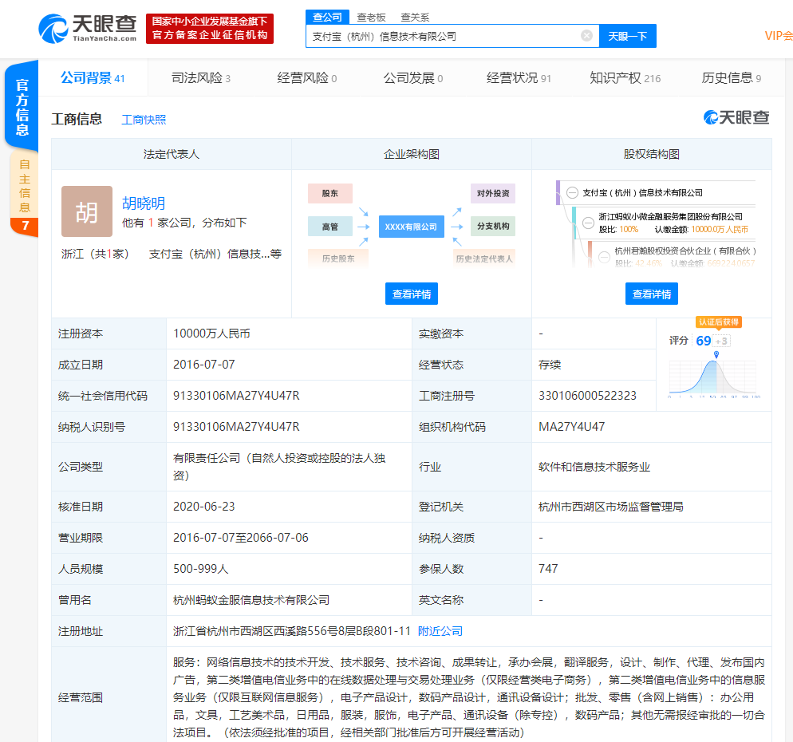Click the 胡 avatar thumbnail

(x=87, y=211)
